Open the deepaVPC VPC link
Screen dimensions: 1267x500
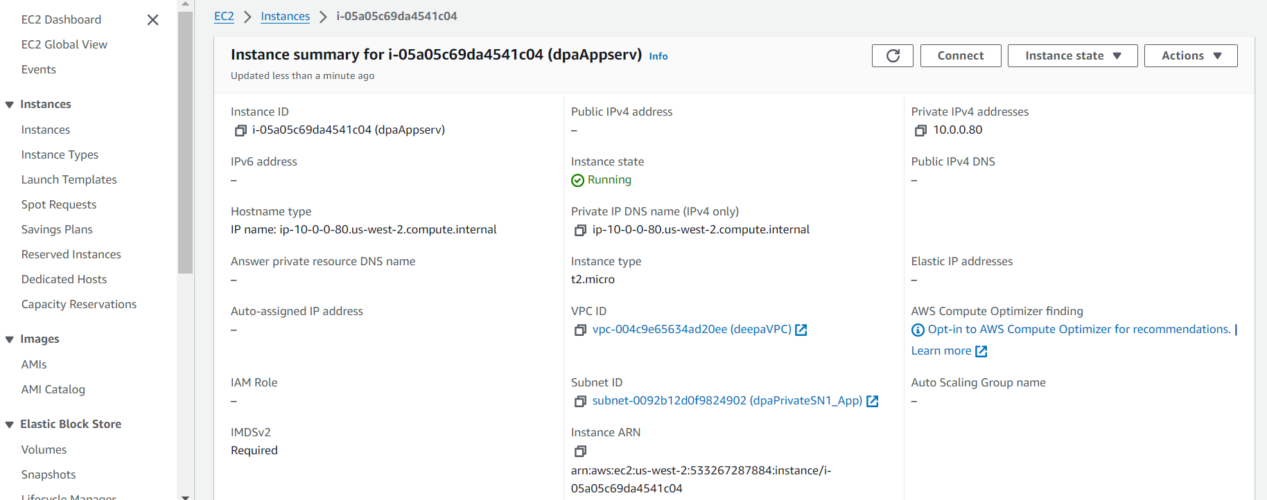click(692, 330)
